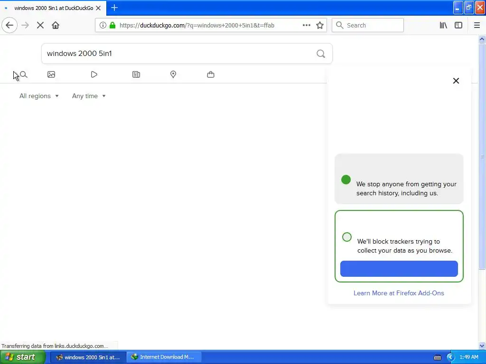Click the block trackers description text

pyautogui.click(x=404, y=246)
